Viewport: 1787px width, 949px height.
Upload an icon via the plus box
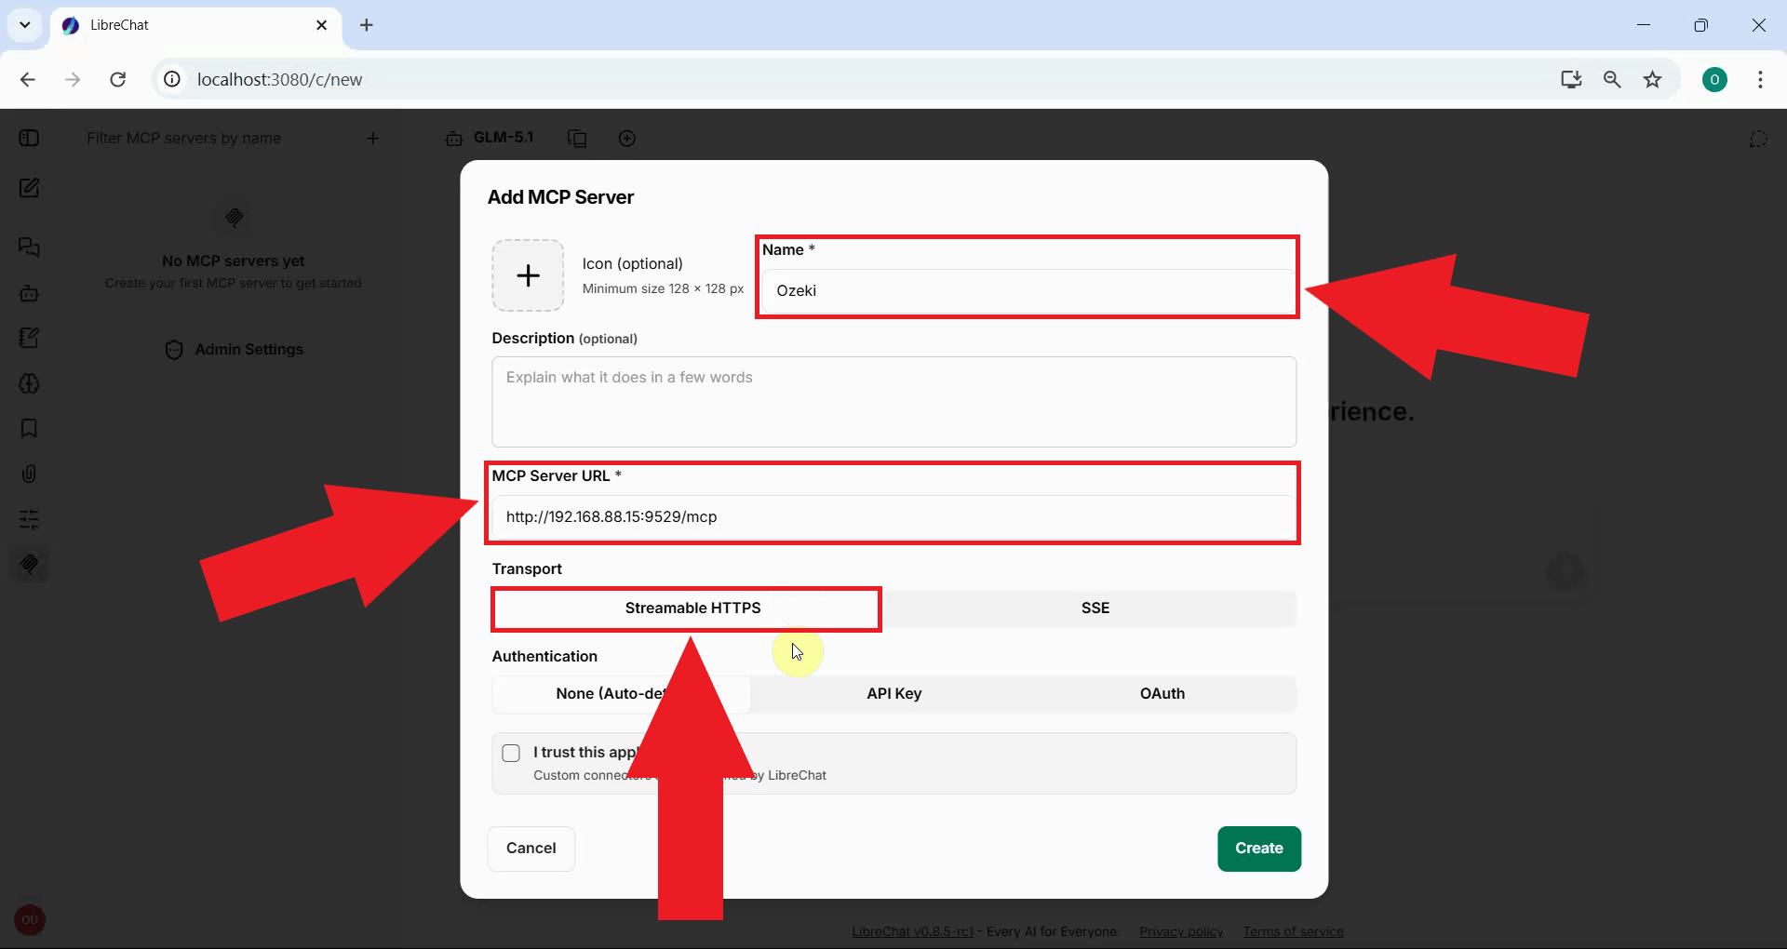pos(528,275)
